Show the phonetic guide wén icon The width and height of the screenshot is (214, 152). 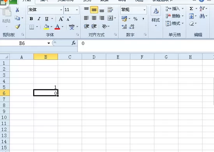pos(71,27)
